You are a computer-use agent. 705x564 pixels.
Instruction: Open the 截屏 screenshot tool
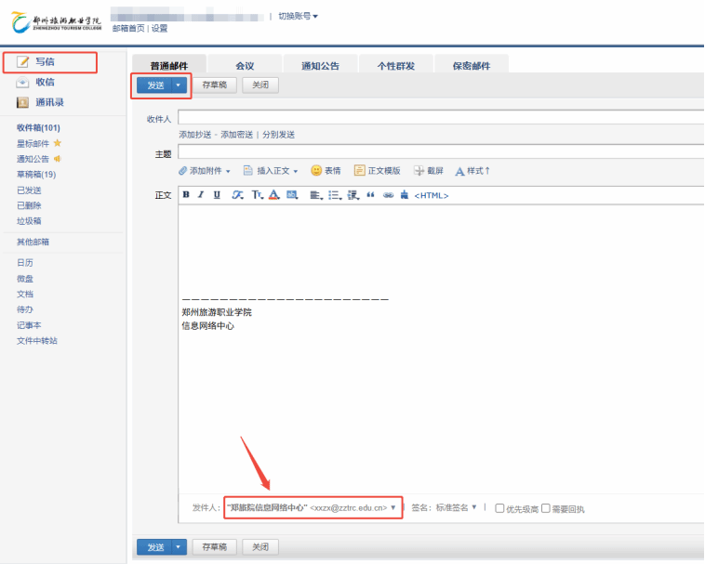[x=429, y=171]
